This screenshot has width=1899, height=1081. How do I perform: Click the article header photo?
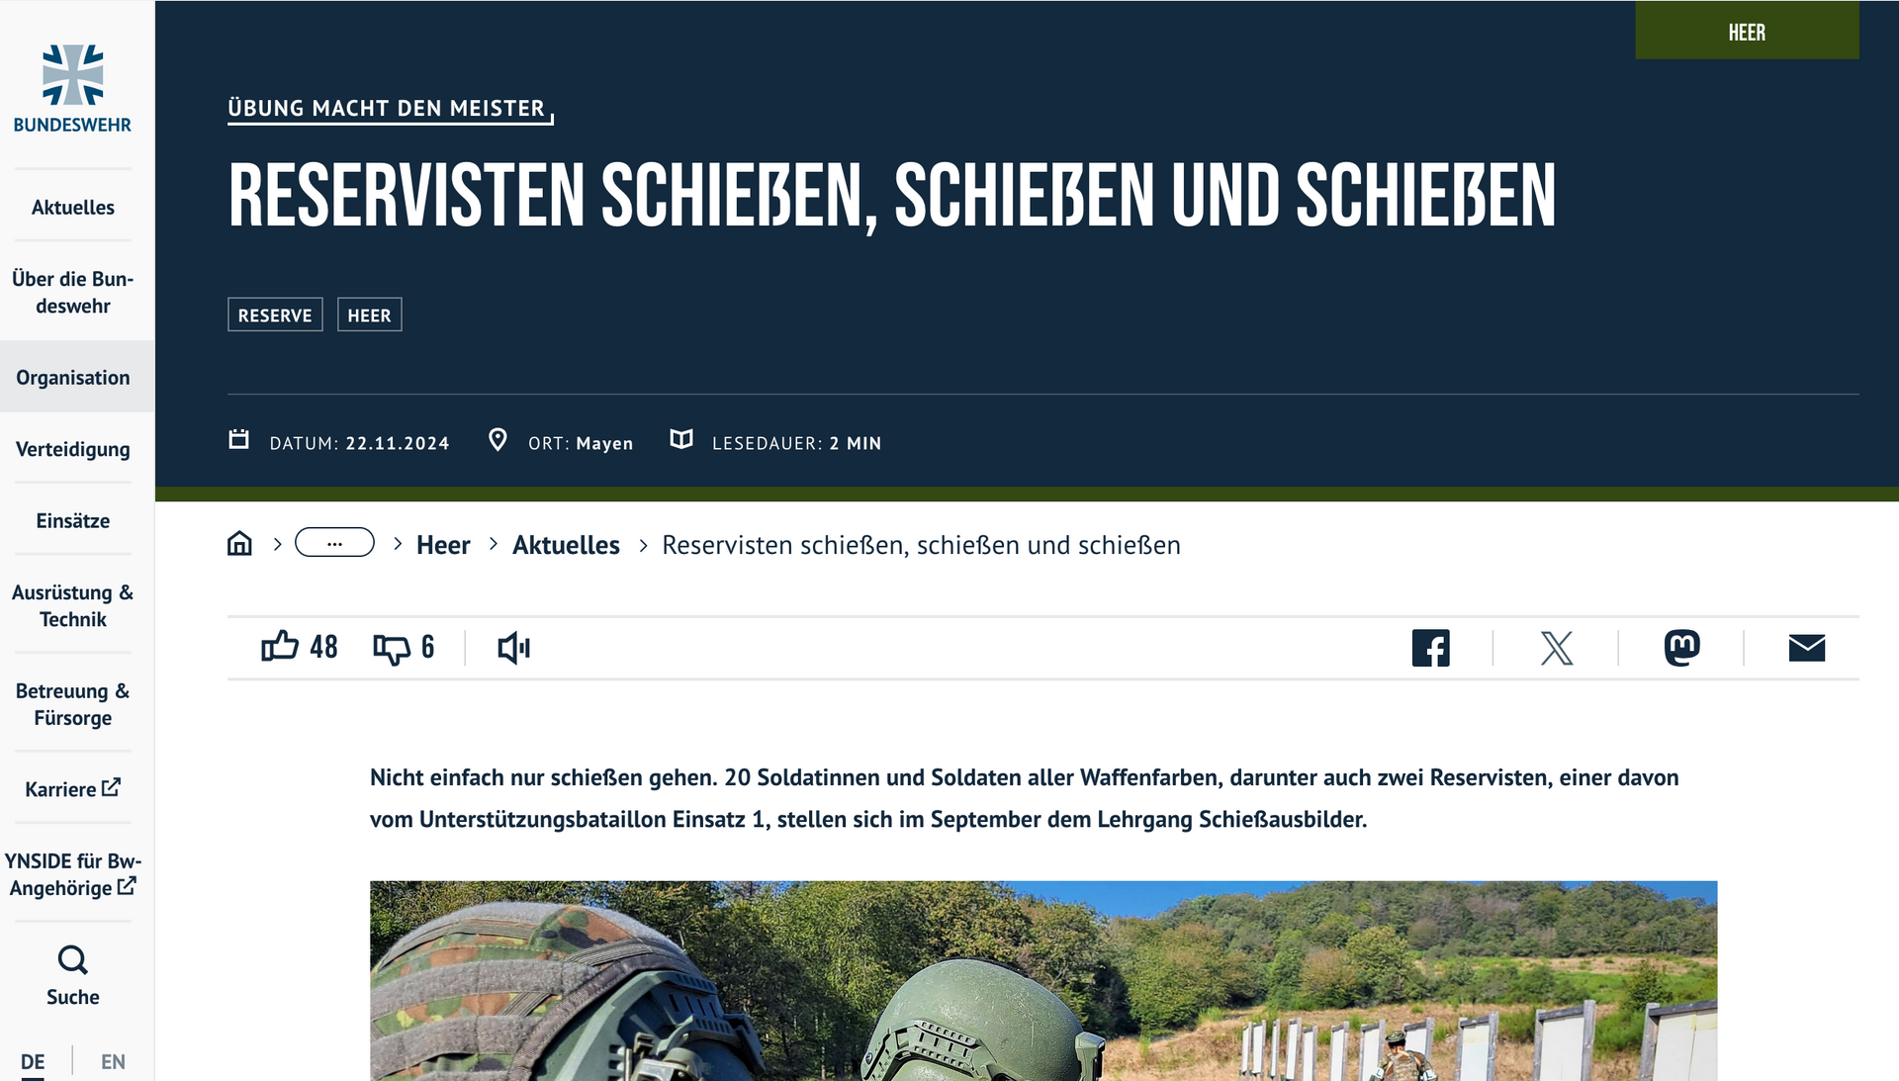point(1042,979)
